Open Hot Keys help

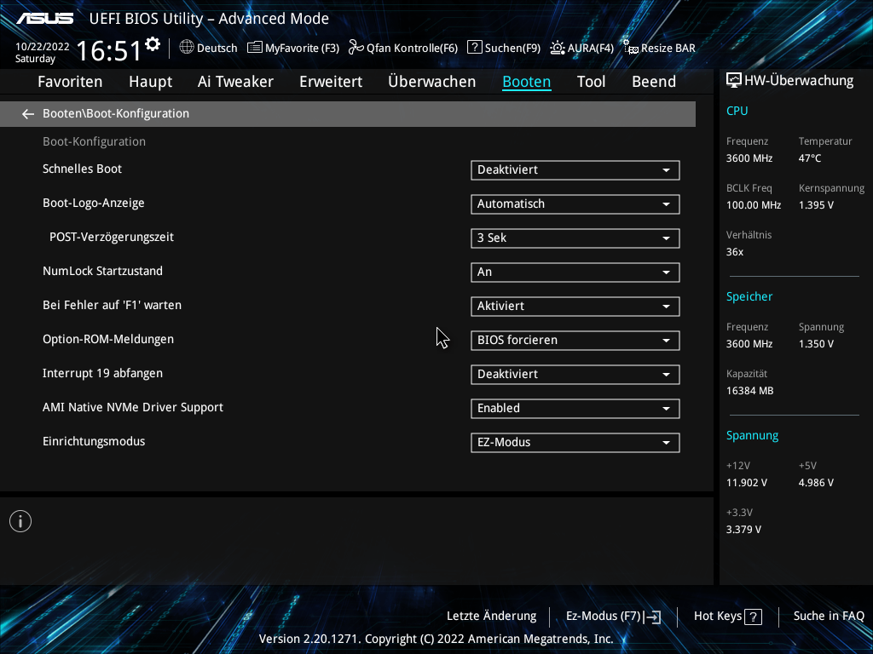[728, 617]
